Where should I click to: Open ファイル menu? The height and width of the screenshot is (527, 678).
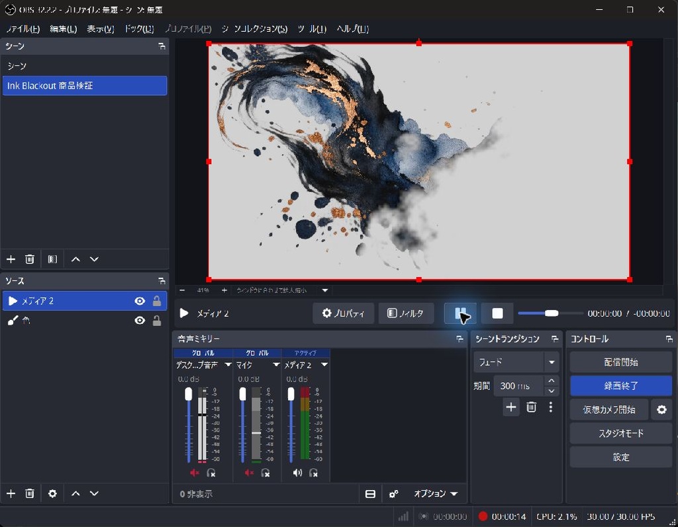pos(23,29)
